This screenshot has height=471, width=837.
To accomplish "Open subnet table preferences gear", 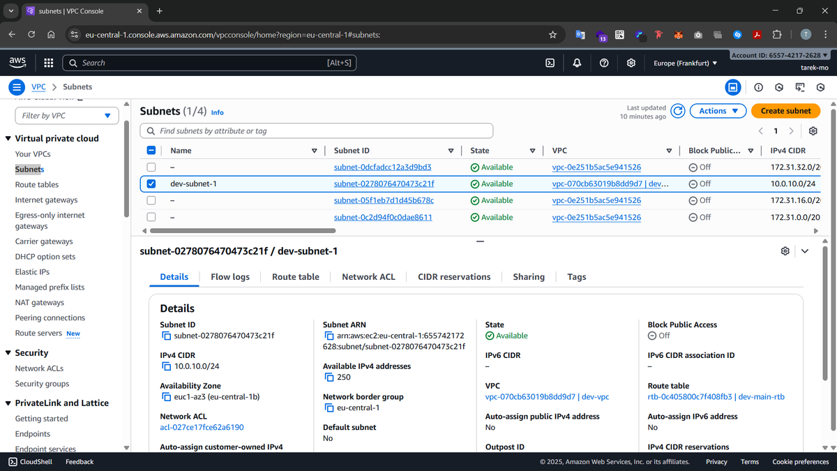I will 813,131.
